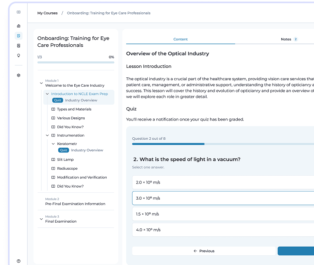Image resolution: width=314 pixels, height=265 pixels.
Task: Click the lightbulb icon in sidebar
Action: click(18, 55)
